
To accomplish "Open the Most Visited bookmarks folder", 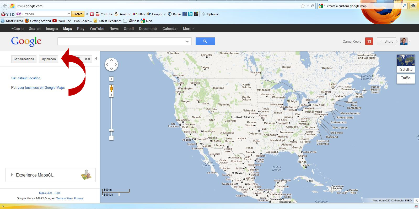I will [12, 21].
